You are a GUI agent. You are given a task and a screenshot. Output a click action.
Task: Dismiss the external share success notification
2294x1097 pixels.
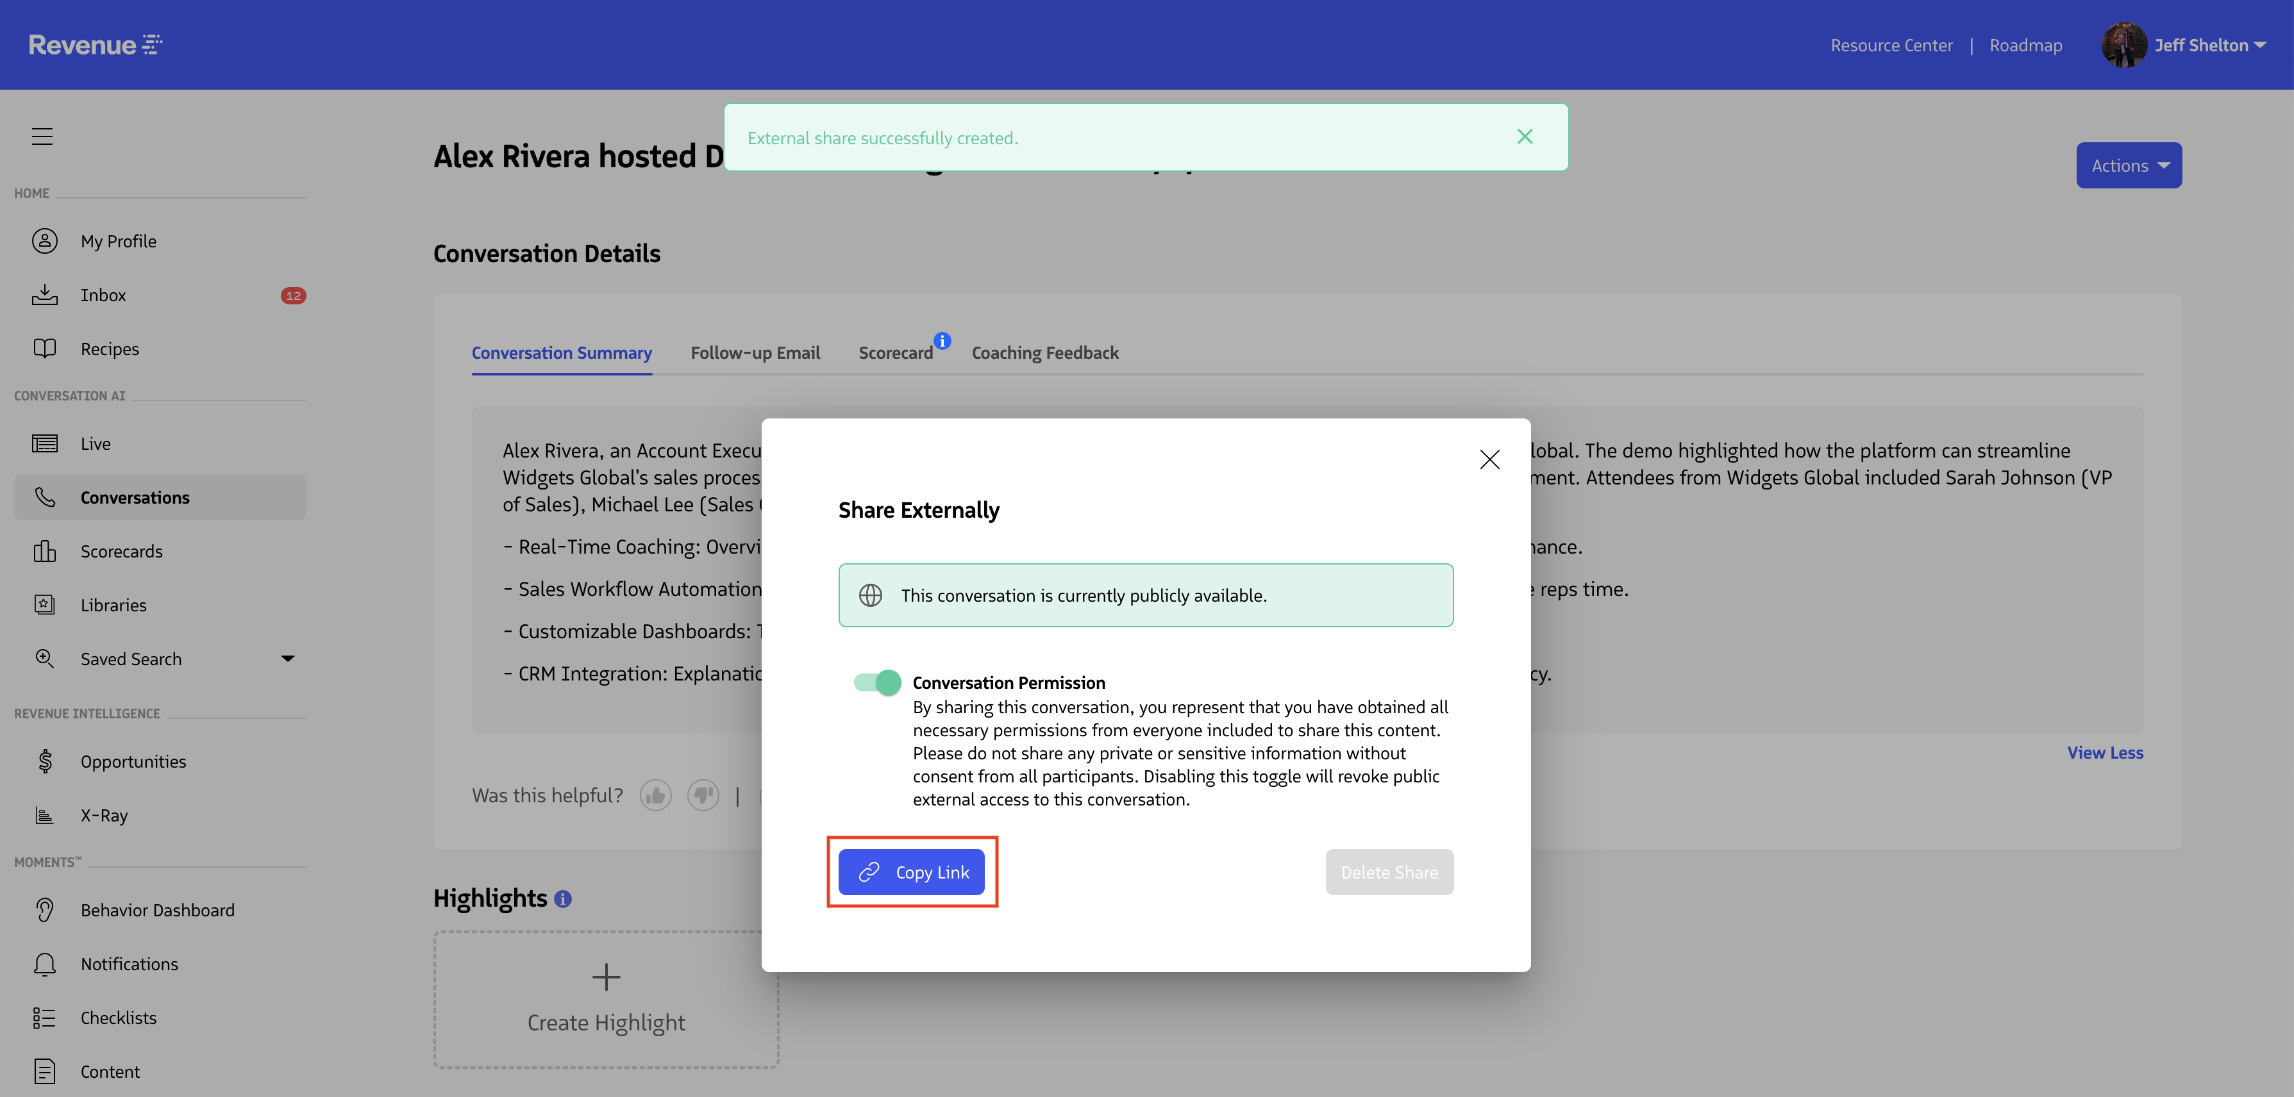[x=1525, y=136]
